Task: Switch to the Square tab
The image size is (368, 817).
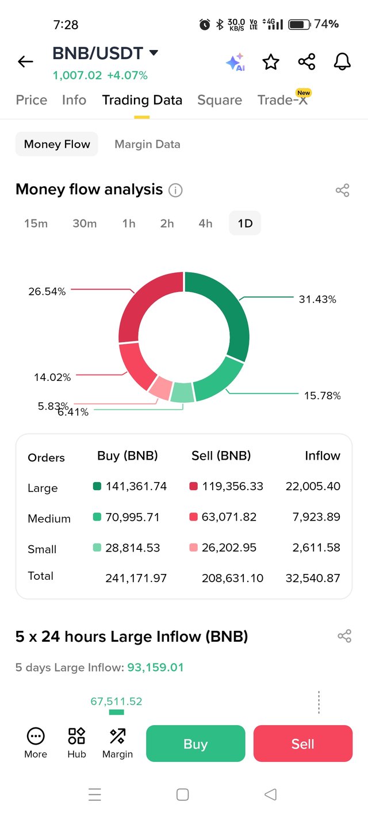Action: coord(220,100)
